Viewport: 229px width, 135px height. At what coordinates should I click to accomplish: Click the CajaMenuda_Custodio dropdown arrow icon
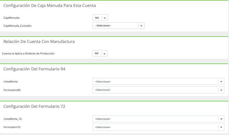click(x=141, y=26)
